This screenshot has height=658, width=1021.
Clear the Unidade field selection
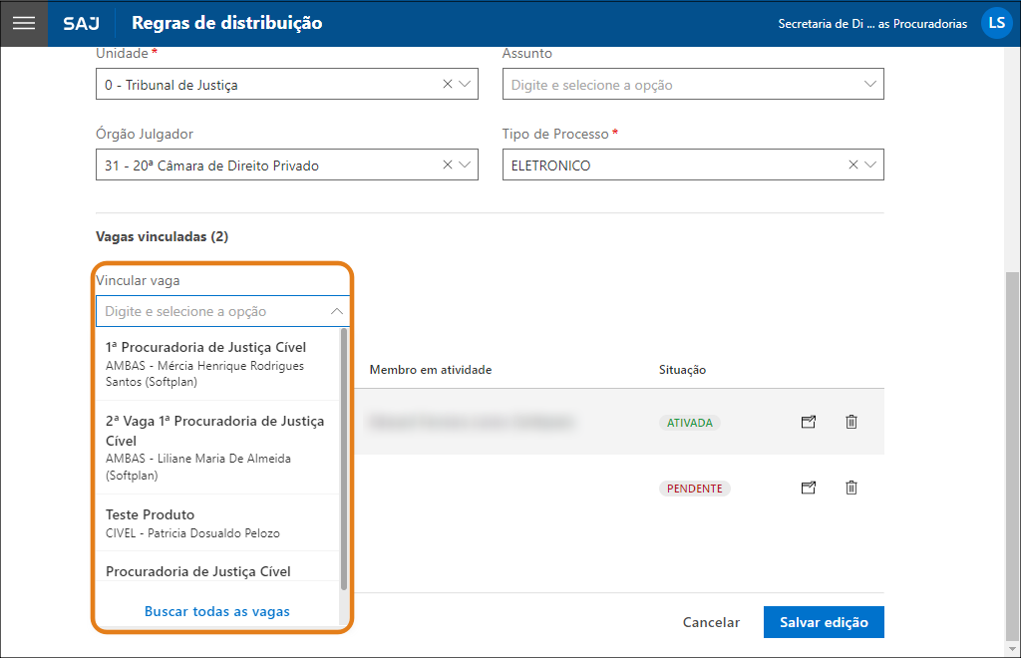pyautogui.click(x=448, y=85)
